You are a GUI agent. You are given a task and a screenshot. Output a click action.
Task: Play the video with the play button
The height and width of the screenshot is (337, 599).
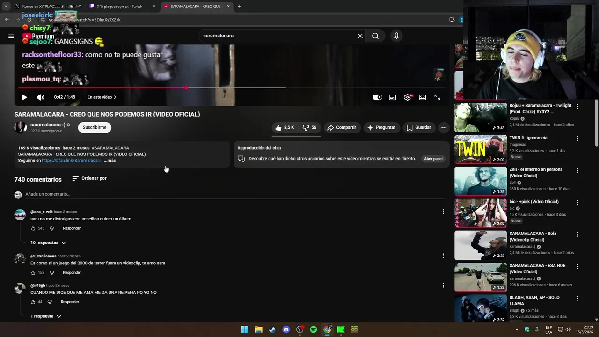tap(24, 97)
